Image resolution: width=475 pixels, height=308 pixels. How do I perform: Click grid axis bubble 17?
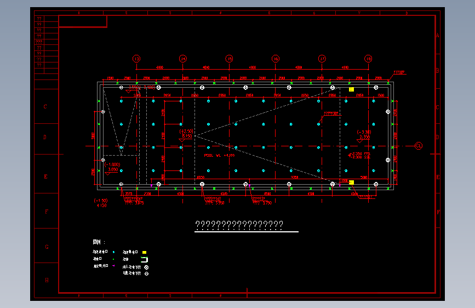(x=322, y=59)
